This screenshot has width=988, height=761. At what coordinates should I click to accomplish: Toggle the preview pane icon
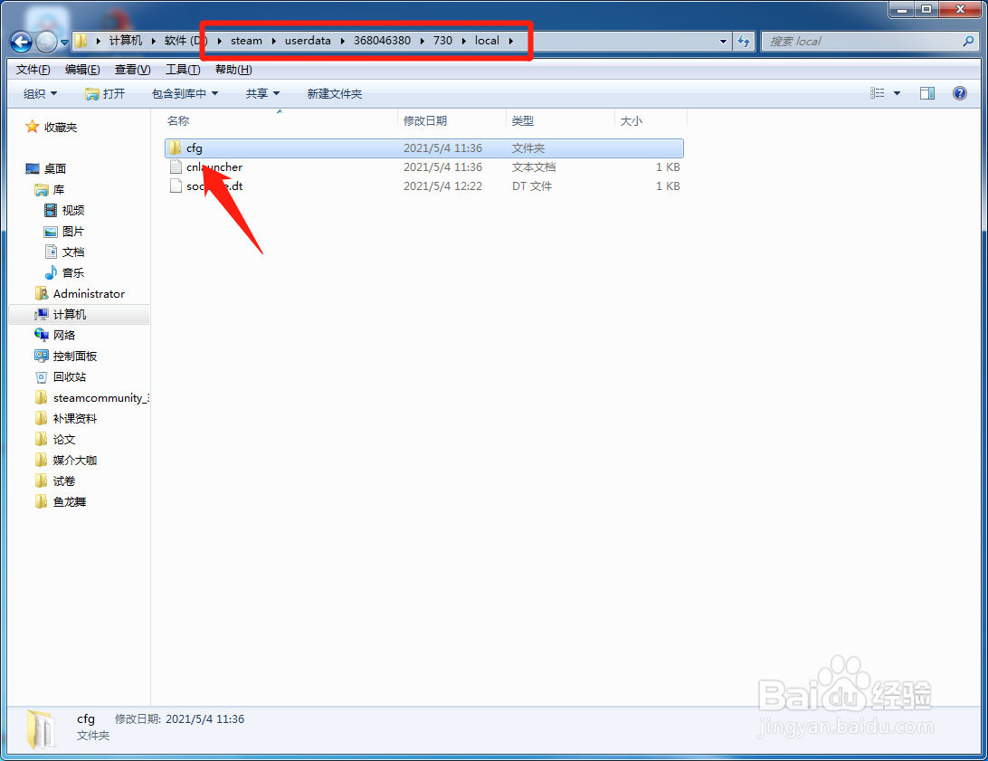tap(926, 93)
